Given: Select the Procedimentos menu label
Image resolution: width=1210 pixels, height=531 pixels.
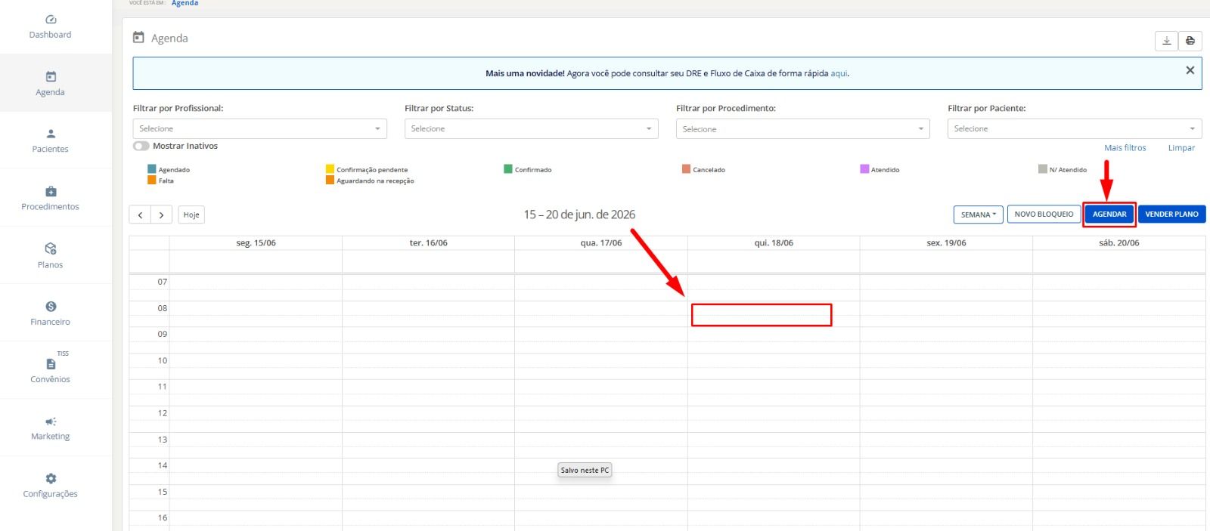Looking at the screenshot, I should coord(51,206).
